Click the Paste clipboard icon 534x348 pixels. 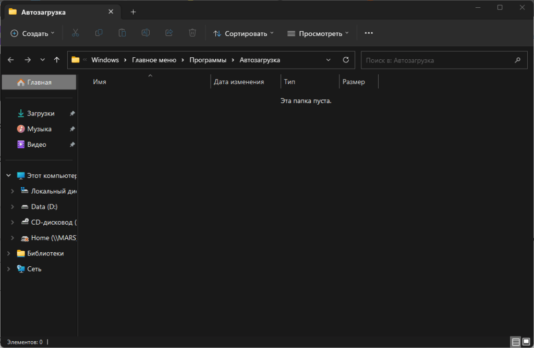tap(122, 33)
